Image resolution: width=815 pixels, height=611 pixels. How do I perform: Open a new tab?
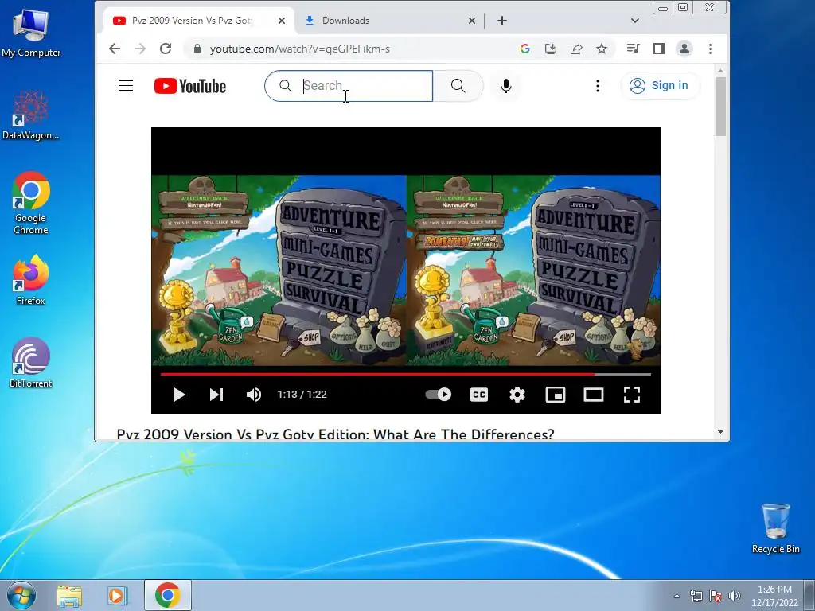(502, 21)
